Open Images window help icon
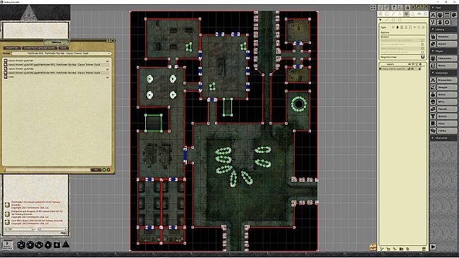 (108, 40)
